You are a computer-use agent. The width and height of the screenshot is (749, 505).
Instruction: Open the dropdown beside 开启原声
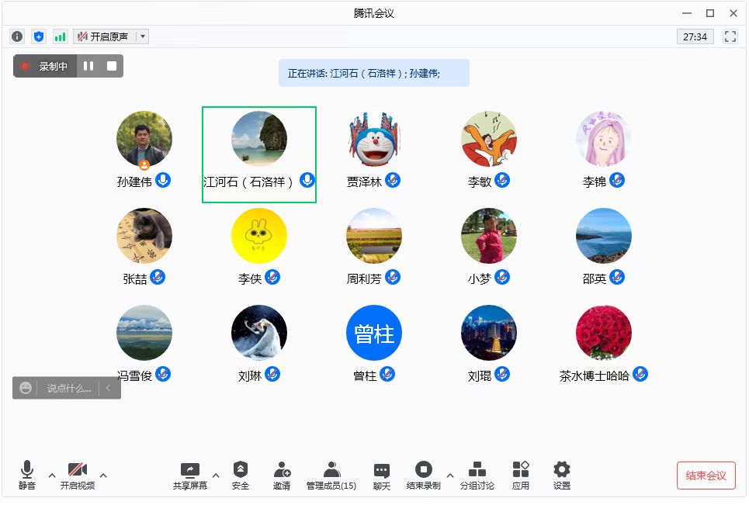pos(142,36)
